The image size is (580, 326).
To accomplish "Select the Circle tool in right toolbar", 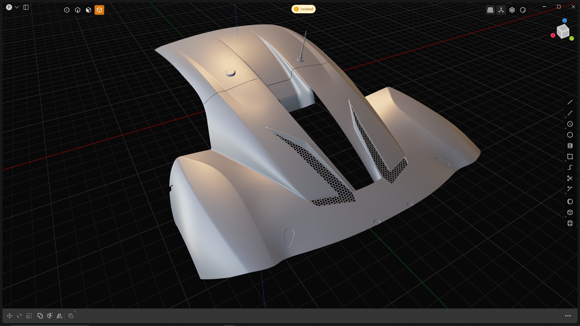I will [x=570, y=124].
